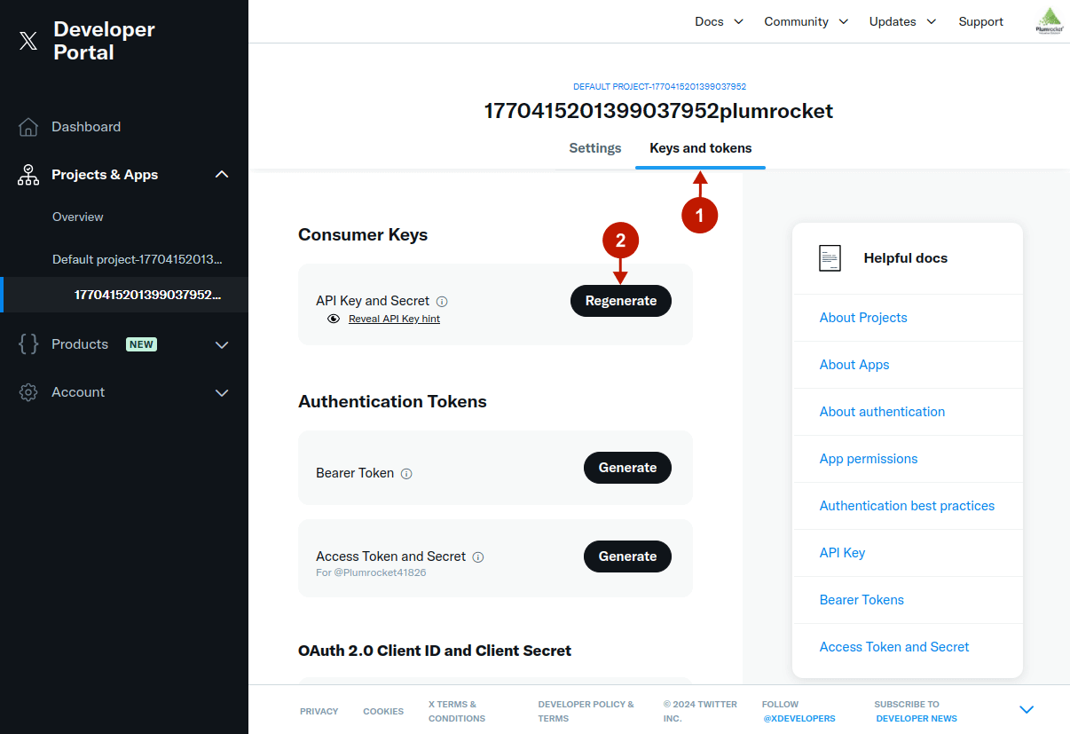
Task: Click the Authentication Tokens heading
Action: coord(392,402)
